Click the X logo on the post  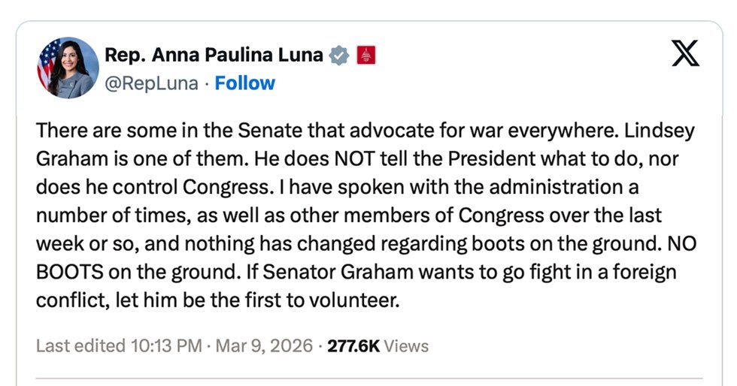684,55
